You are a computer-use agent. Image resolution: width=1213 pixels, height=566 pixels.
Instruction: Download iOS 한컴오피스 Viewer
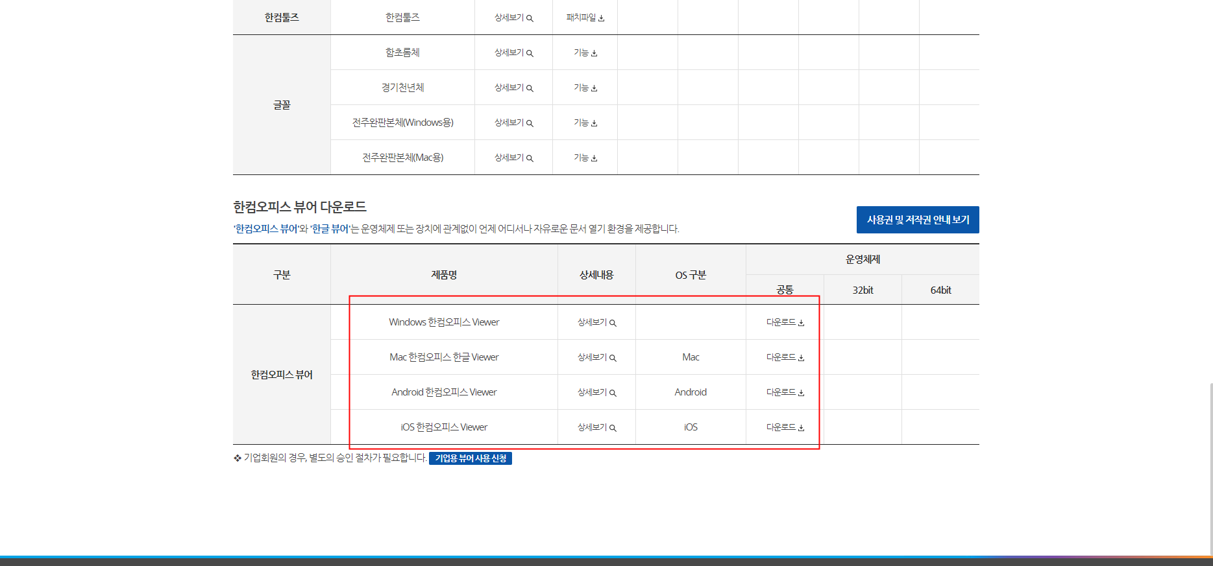click(785, 427)
